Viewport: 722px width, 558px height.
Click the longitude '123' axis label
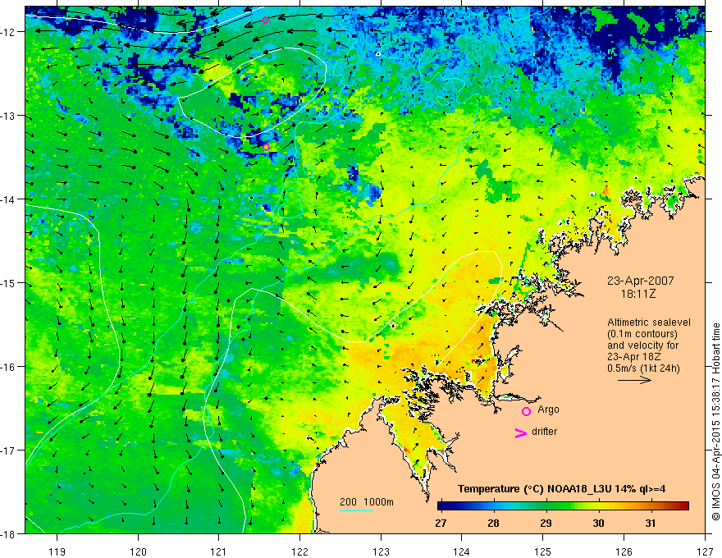(x=381, y=551)
